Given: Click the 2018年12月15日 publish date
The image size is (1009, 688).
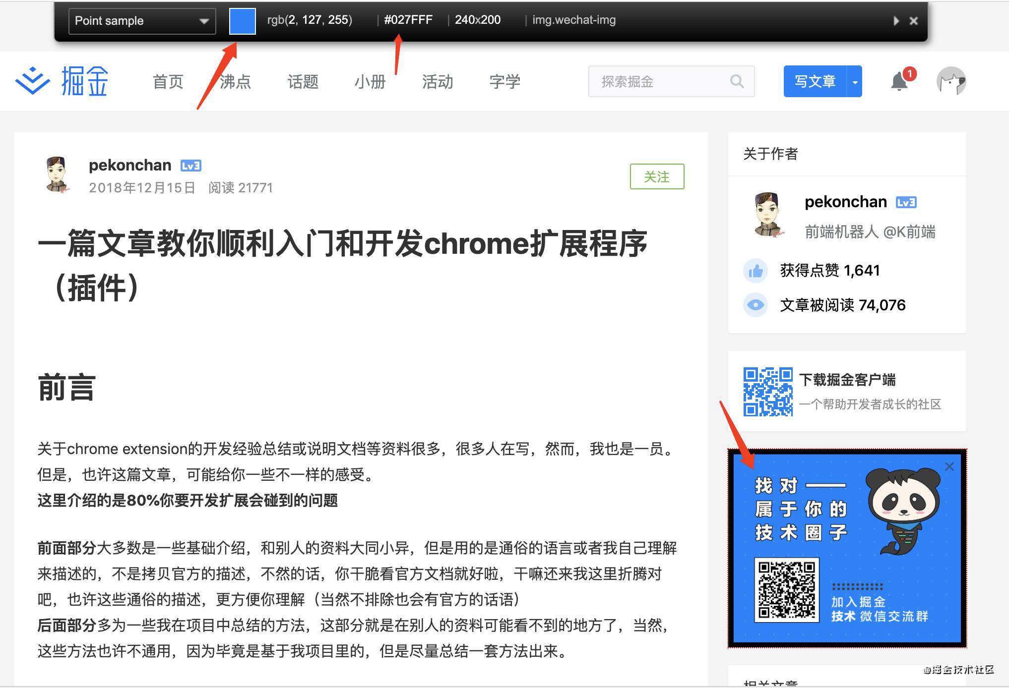Looking at the screenshot, I should [x=142, y=188].
